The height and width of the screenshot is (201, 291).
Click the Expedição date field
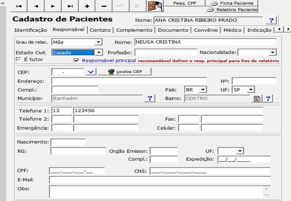(x=244, y=159)
